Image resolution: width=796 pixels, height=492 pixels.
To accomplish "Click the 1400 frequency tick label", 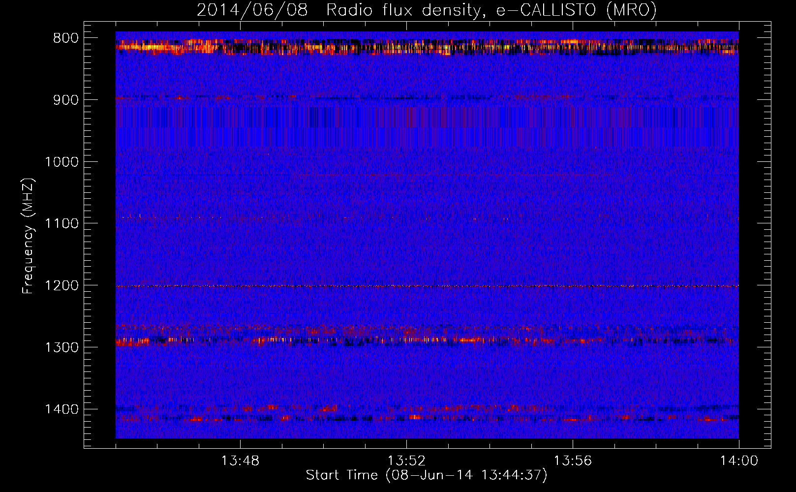I will coord(61,409).
